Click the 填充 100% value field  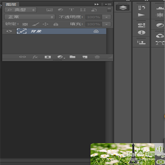click(x=94, y=24)
